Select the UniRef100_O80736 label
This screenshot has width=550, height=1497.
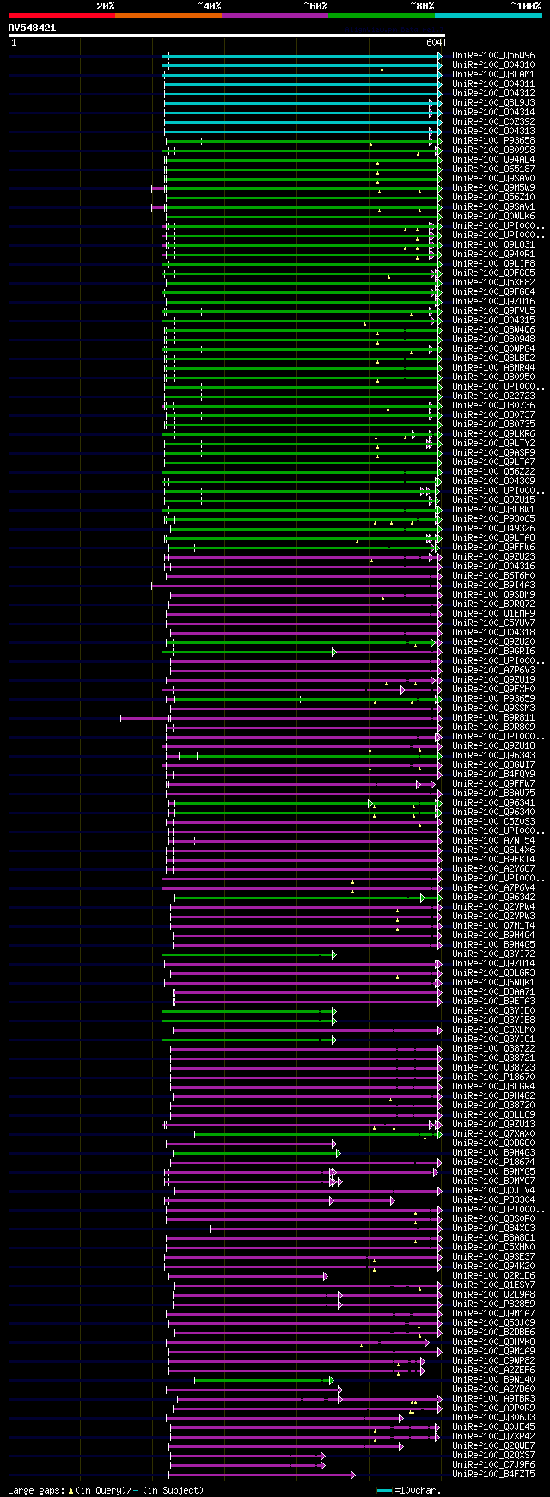pos(493,405)
